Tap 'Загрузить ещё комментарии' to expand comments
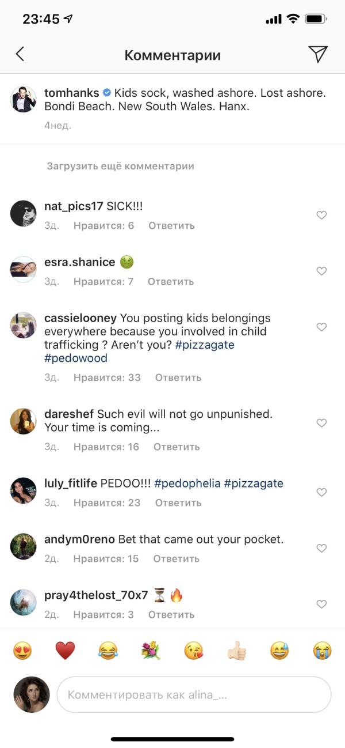 [x=121, y=165]
